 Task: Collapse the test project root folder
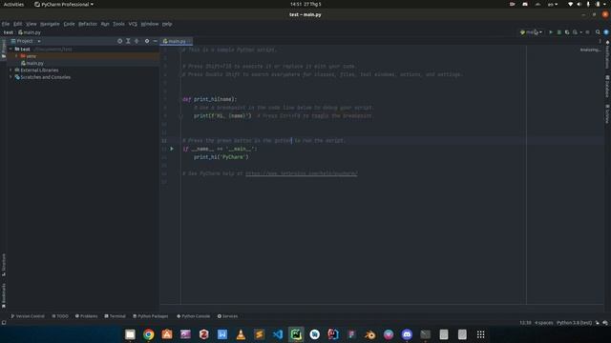[x=11, y=49]
